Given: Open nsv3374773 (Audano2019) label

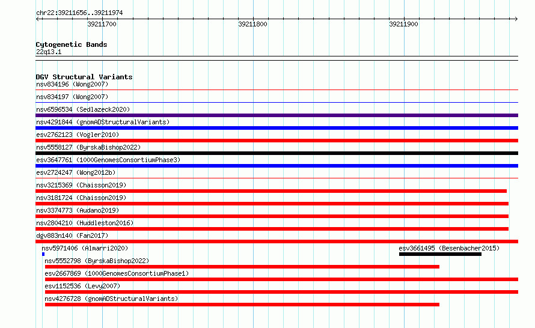Looking at the screenshot, I should click(78, 210).
